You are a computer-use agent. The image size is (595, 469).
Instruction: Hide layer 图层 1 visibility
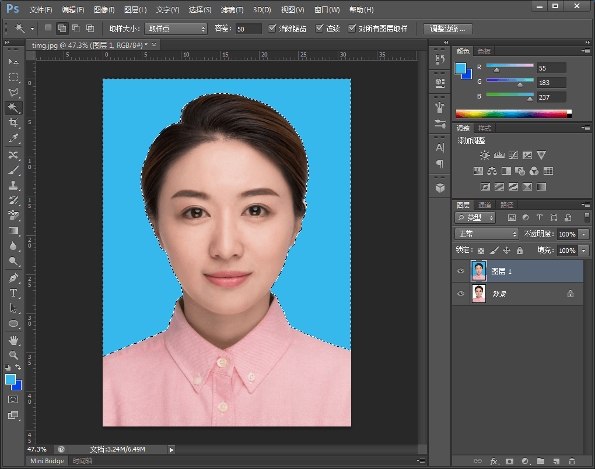click(461, 271)
